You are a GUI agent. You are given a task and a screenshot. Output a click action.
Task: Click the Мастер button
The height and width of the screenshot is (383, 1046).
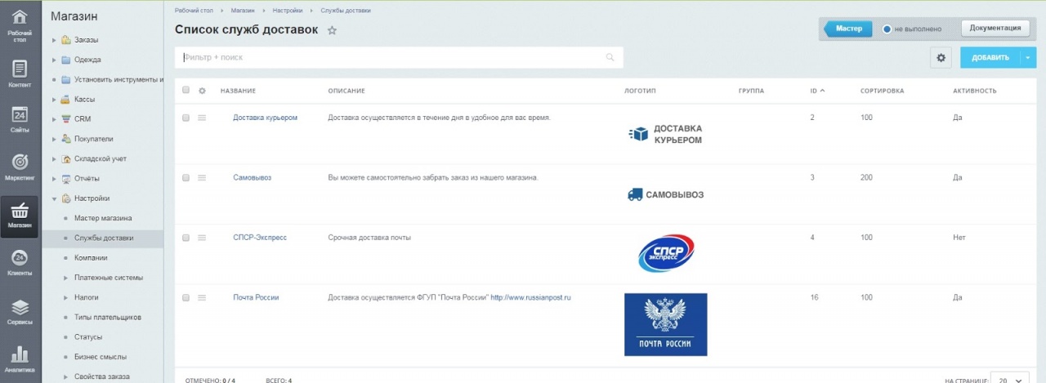tap(847, 29)
